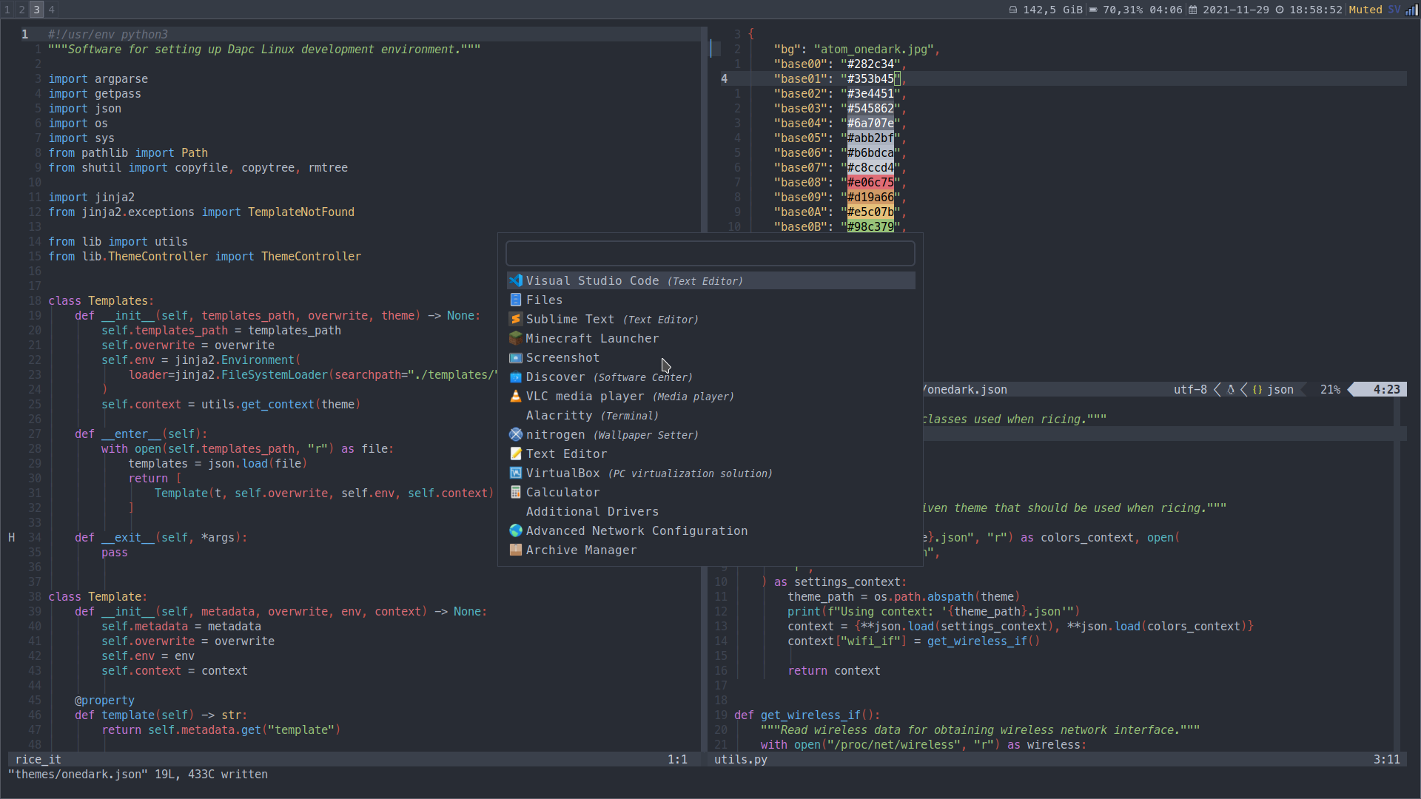
Task: Click the Visual Studio Code icon
Action: (516, 280)
